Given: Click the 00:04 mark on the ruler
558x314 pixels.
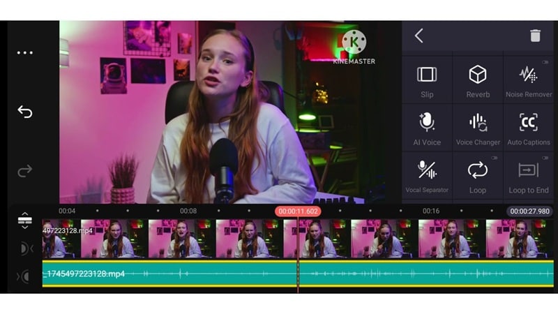Looking at the screenshot, I should [x=67, y=211].
